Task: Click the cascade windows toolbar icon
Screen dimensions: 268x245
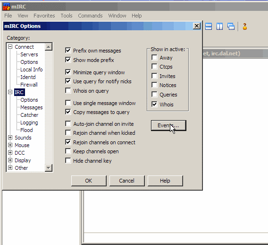Action: 231,26
